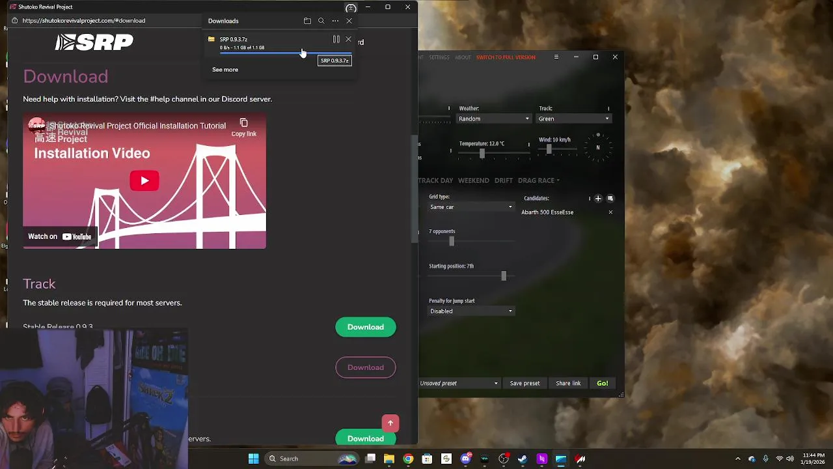Expand the Grid type dropdown Same car
The width and height of the screenshot is (833, 469).
tap(471, 207)
